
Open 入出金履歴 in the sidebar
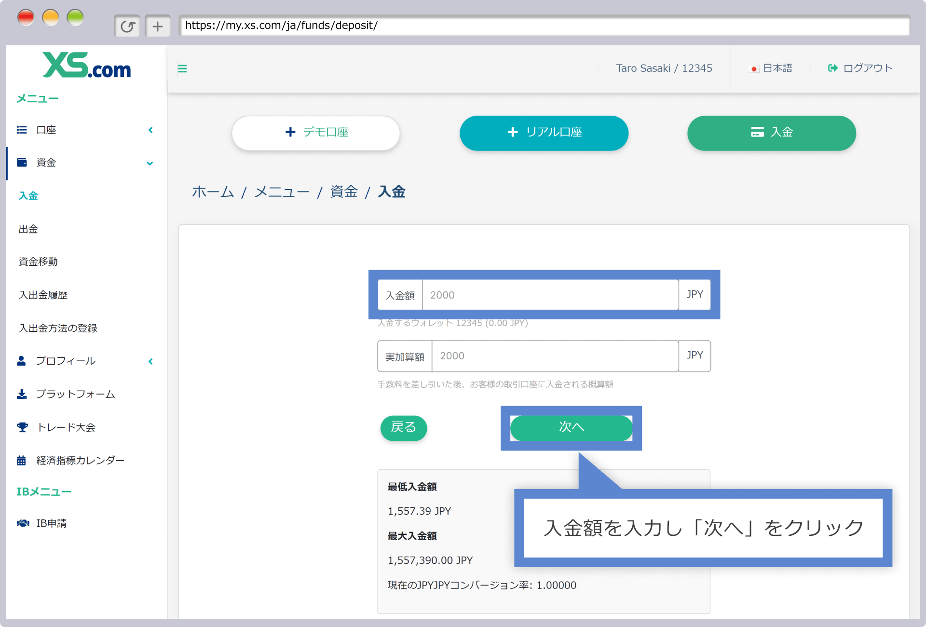click(x=43, y=295)
